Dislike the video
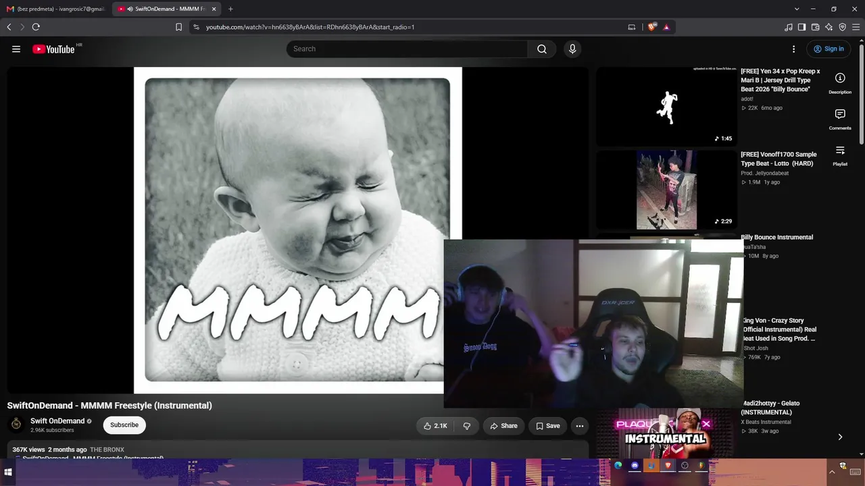The height and width of the screenshot is (486, 865). (466, 426)
